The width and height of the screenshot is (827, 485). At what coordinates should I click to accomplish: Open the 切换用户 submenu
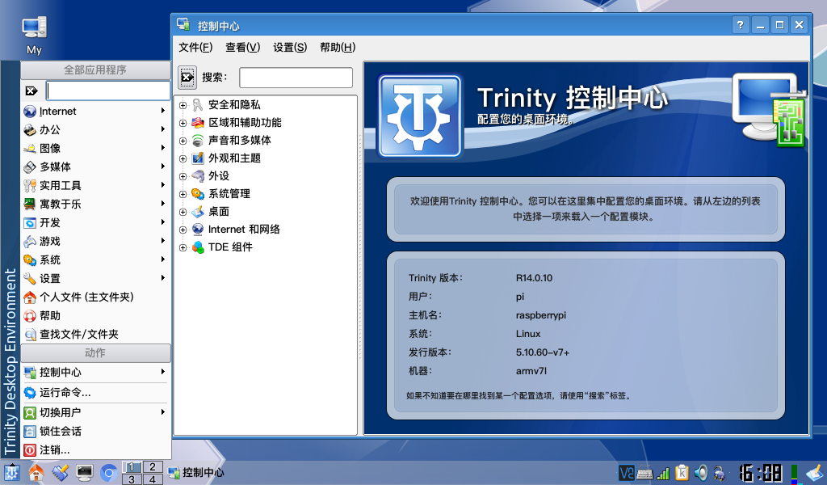95,413
